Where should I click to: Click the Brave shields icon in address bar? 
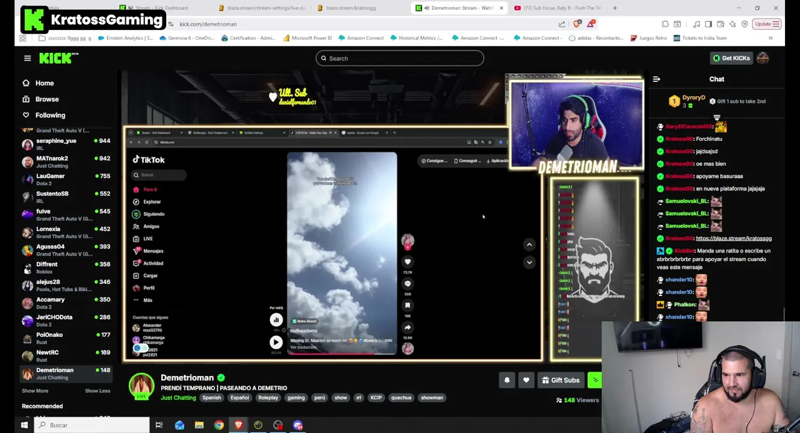tap(577, 24)
